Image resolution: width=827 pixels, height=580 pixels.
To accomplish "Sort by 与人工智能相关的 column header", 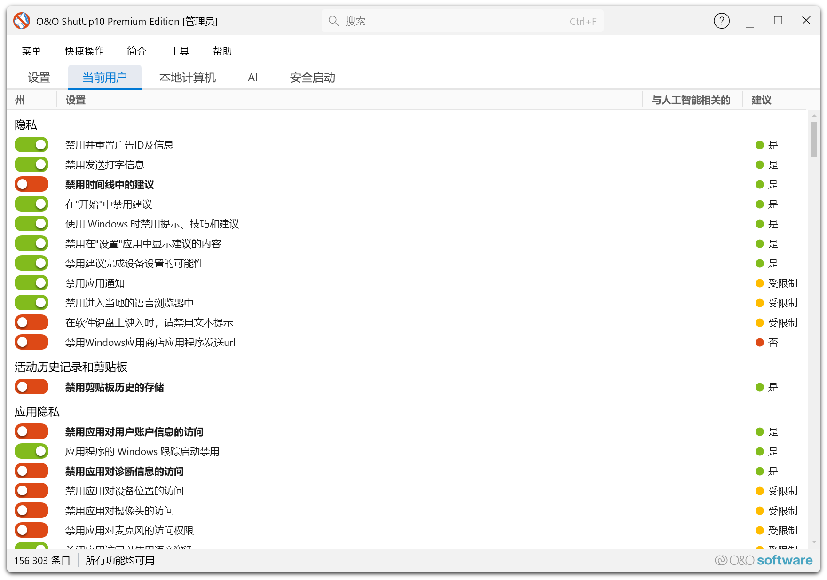I will 693,100.
